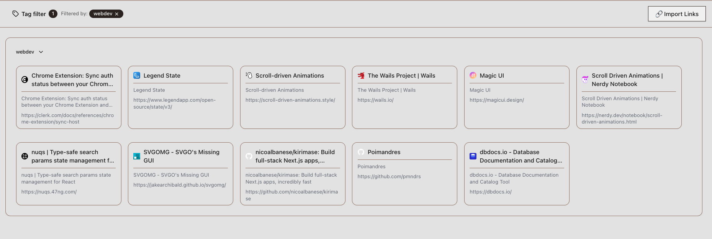The width and height of the screenshot is (712, 239).
Task: Click the Legend State favicon
Action: (137, 75)
